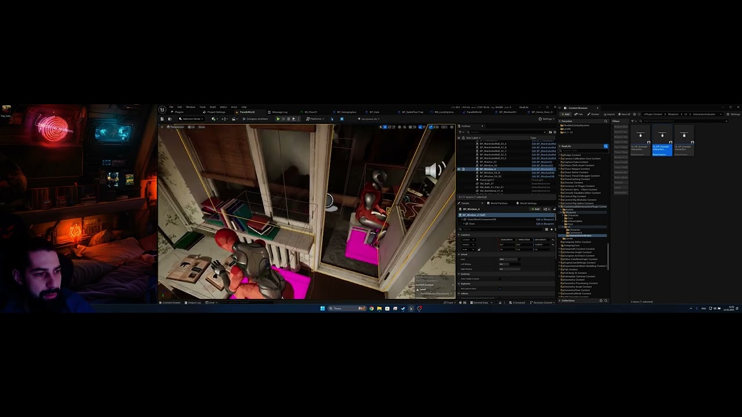Click the Static Mesh filter chip

(621, 177)
